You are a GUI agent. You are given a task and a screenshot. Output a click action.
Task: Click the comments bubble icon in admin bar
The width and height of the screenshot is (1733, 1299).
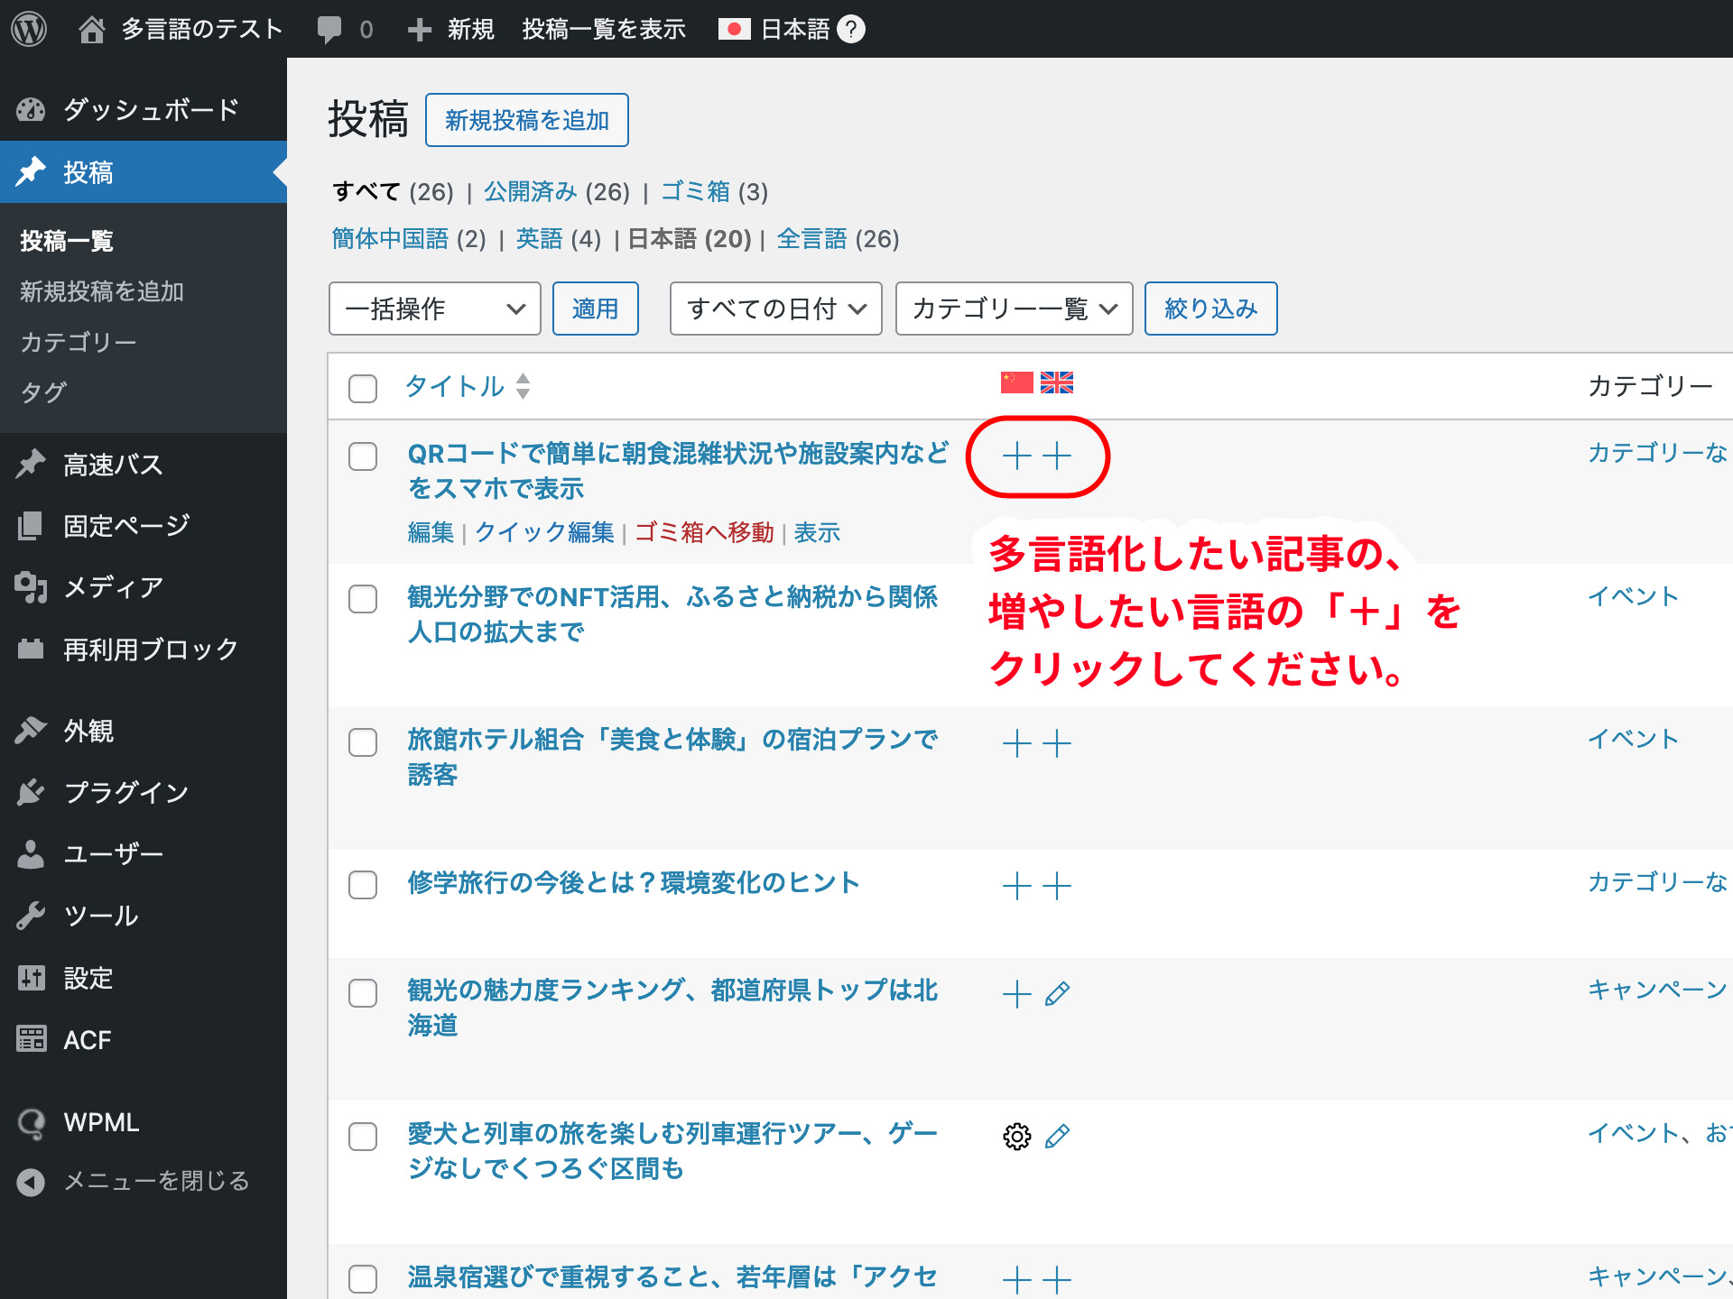tap(329, 29)
